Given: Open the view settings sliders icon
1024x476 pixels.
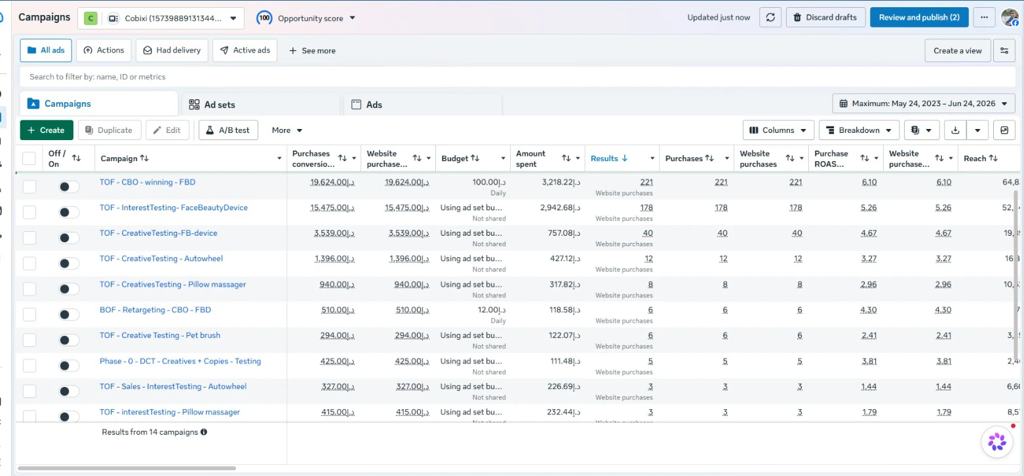Looking at the screenshot, I should point(1004,50).
